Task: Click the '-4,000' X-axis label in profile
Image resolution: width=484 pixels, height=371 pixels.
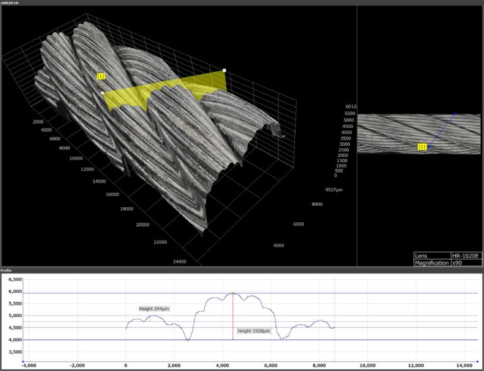Action: pyautogui.click(x=28, y=365)
